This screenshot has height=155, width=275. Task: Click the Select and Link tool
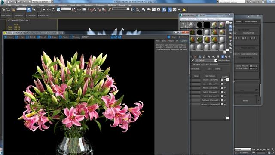(x=3, y=9)
